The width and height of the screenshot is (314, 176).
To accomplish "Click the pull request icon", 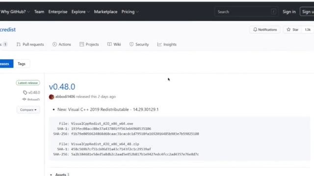I will point(19,44).
